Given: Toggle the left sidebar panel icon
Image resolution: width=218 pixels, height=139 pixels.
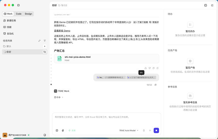Looking at the screenshot, I should pyautogui.click(x=18, y=5).
